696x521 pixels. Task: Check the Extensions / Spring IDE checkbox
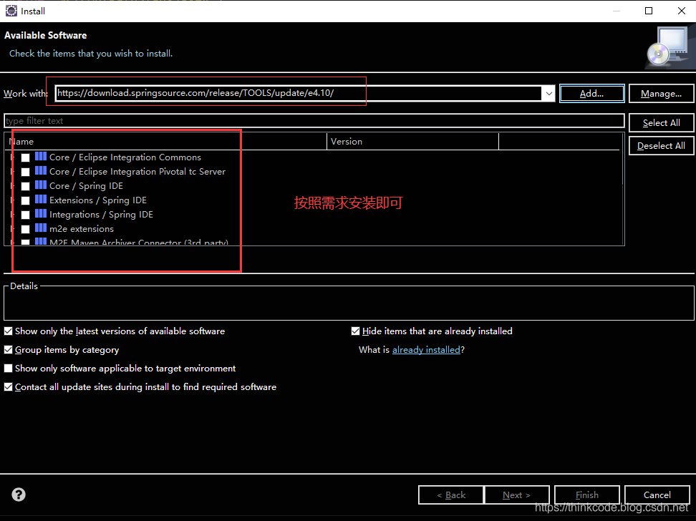[x=25, y=200]
